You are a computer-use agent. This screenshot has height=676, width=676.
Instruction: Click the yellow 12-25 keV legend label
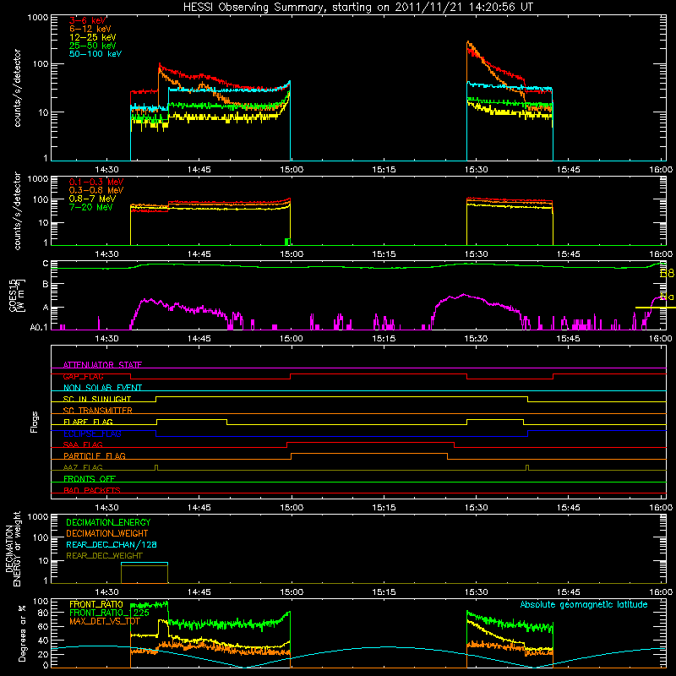tap(93, 37)
